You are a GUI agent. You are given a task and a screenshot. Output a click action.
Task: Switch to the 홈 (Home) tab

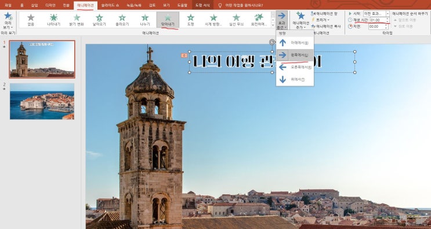tap(21, 5)
